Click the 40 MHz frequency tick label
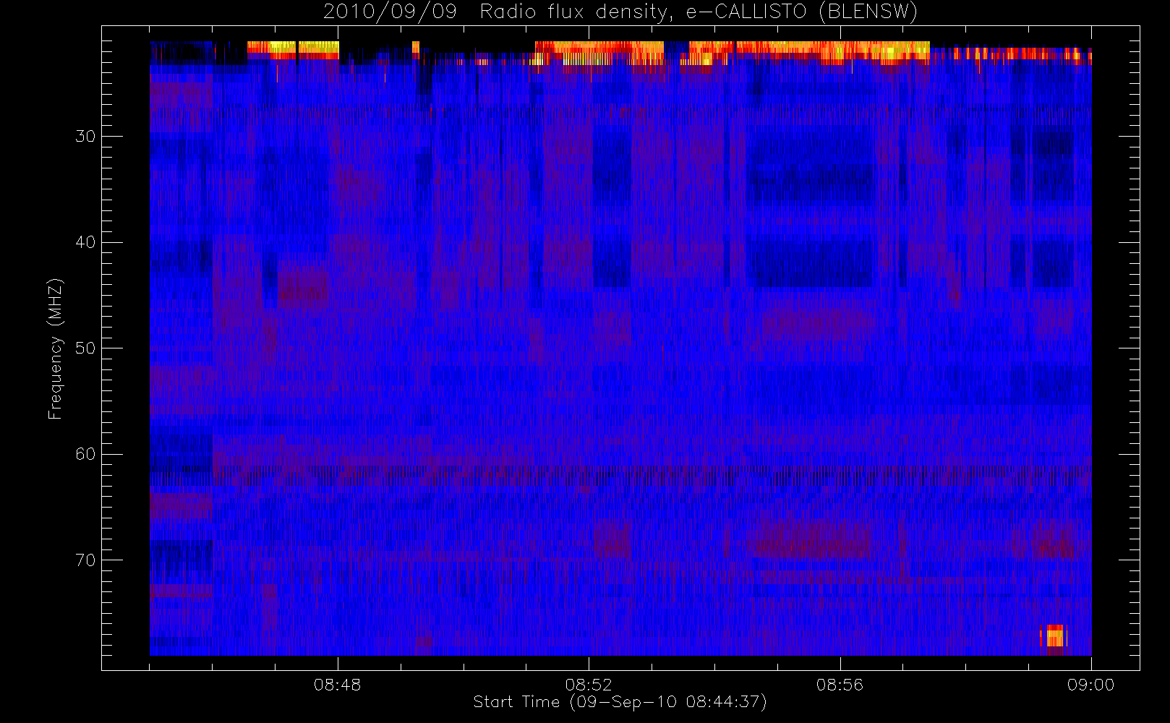Screen dimensions: 1170x723 [85, 242]
